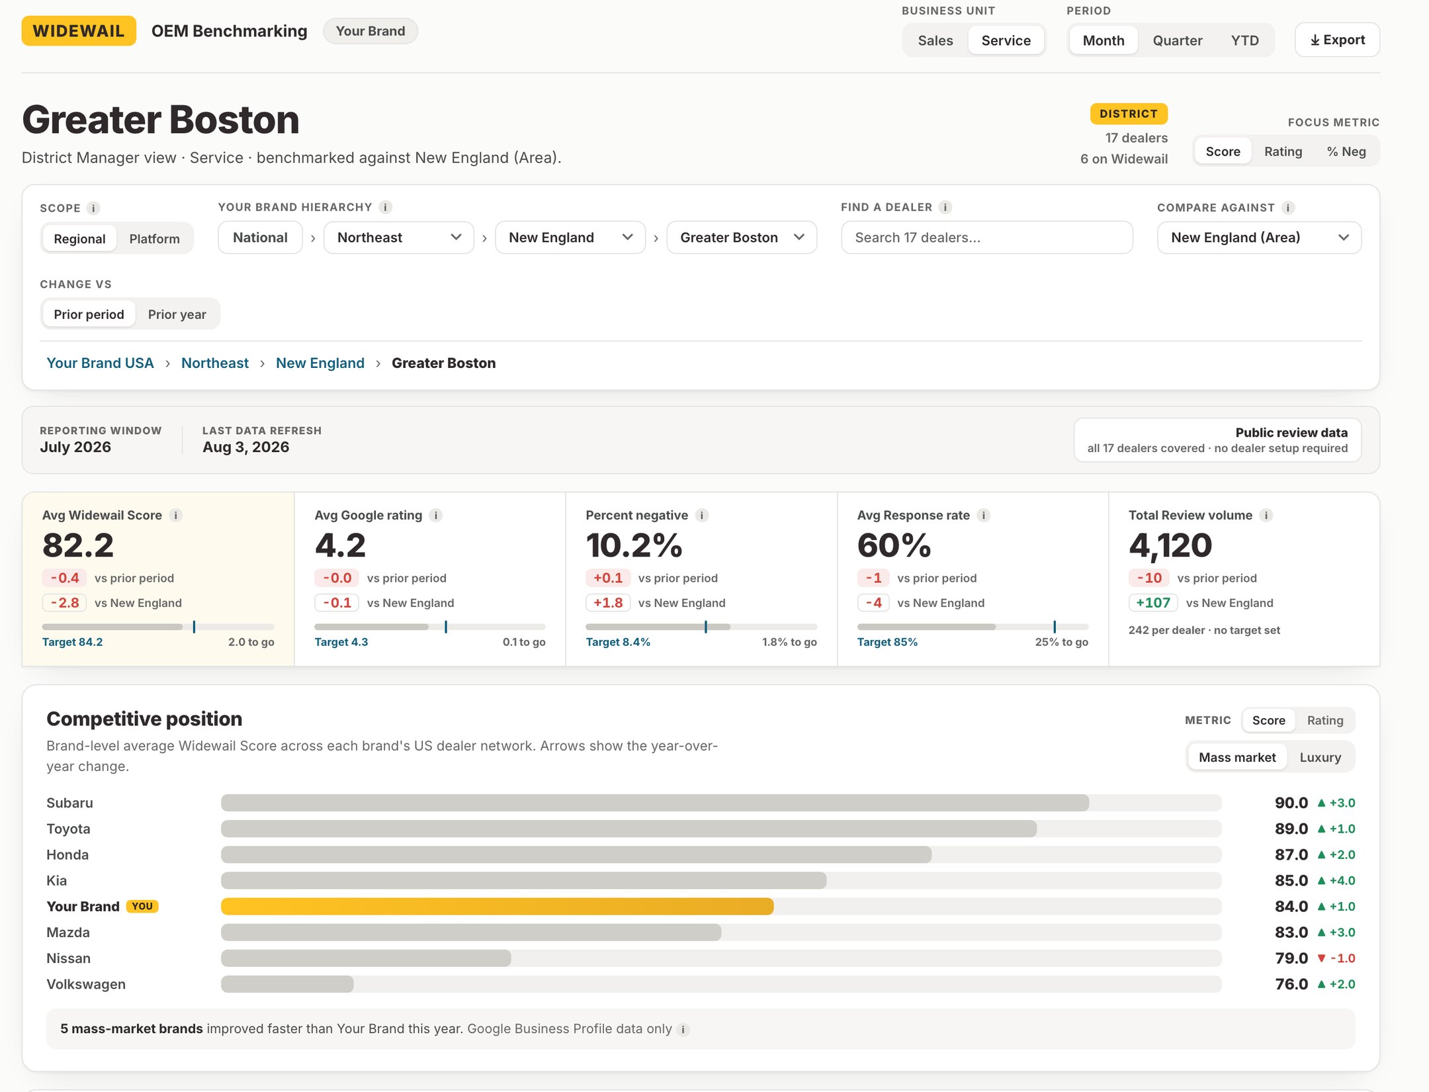
Task: Show Mass market brands
Action: [1236, 757]
